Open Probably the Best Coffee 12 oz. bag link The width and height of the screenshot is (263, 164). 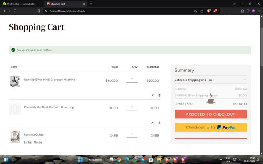click(x=49, y=107)
